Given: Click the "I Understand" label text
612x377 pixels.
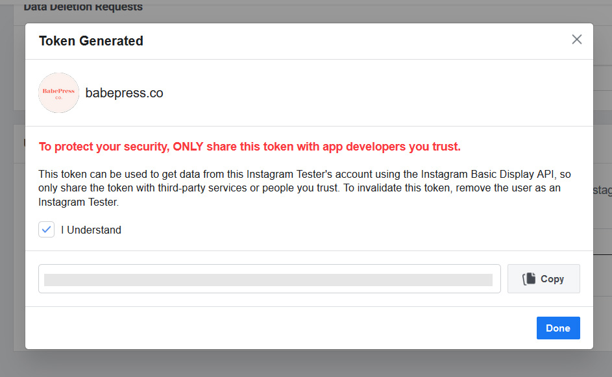Looking at the screenshot, I should [x=91, y=230].
